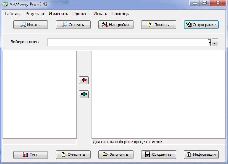Open the Таблица menu
Screen dimensions: 228x164
click(x=13, y=14)
